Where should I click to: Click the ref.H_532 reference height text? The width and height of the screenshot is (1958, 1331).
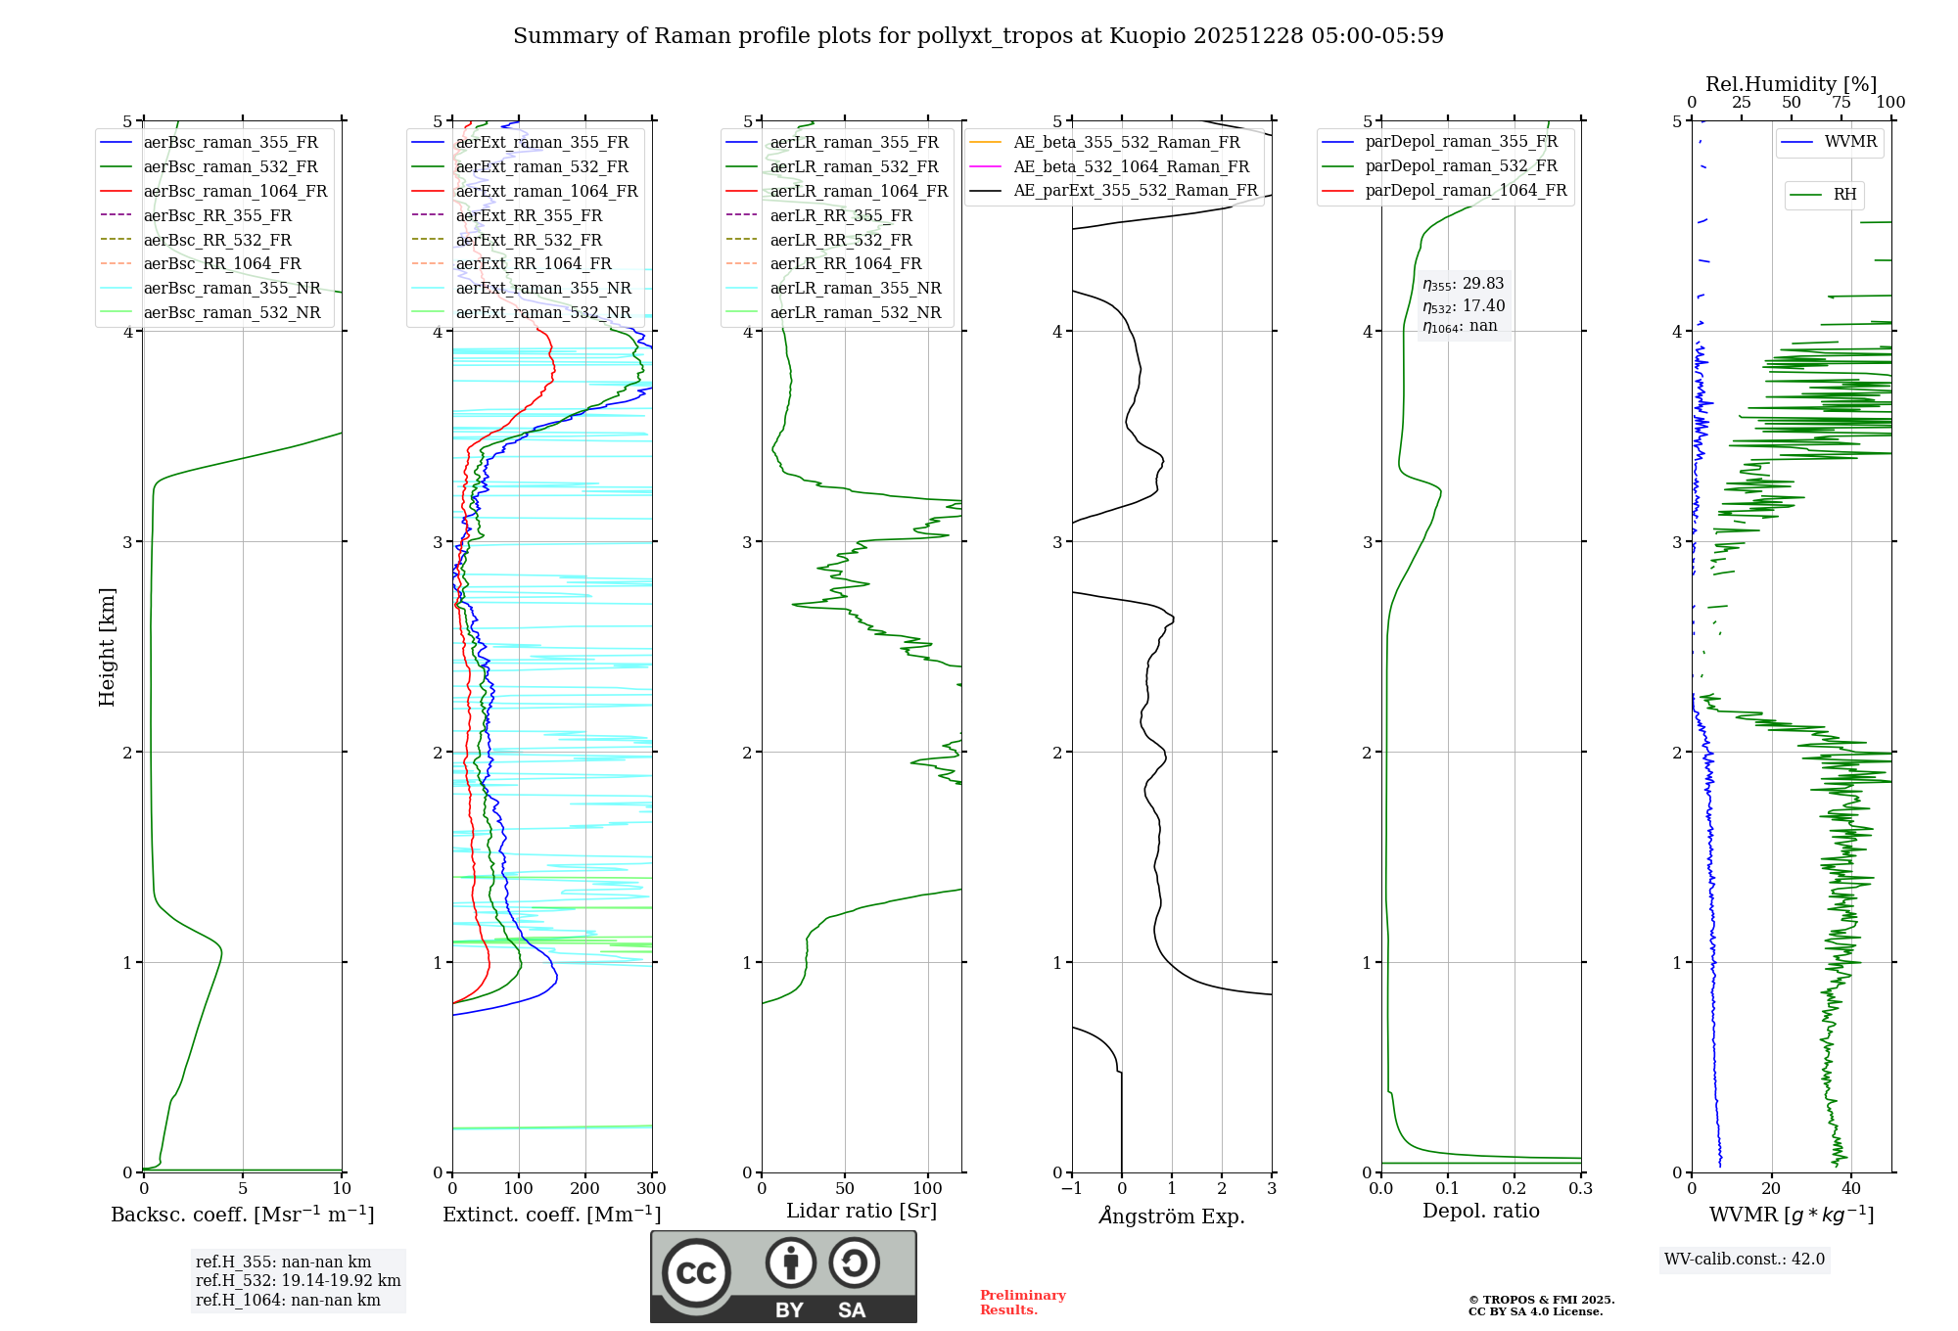298,1280
